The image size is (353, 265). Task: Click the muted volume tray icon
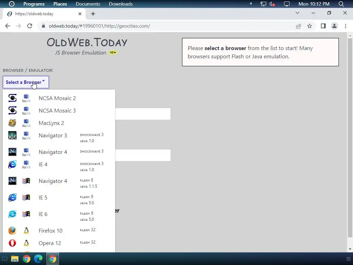click(x=272, y=4)
